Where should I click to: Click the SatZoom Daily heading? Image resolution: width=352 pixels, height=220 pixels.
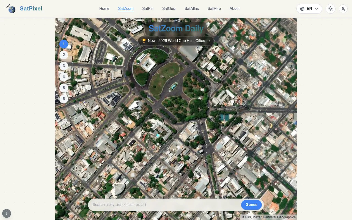(x=176, y=28)
